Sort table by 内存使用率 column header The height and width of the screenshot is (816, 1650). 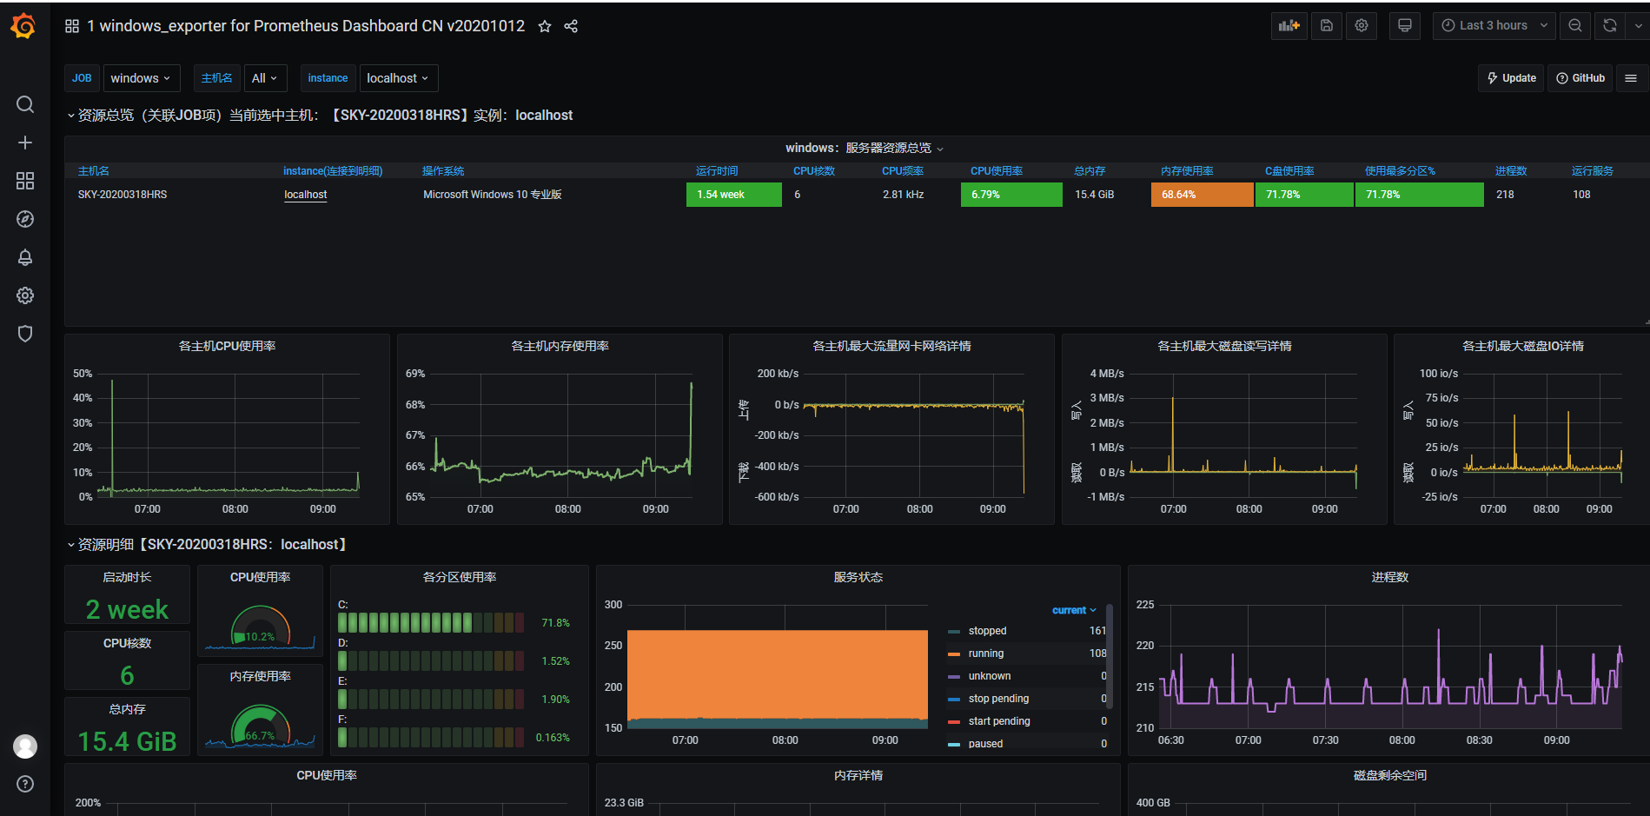click(x=1187, y=171)
